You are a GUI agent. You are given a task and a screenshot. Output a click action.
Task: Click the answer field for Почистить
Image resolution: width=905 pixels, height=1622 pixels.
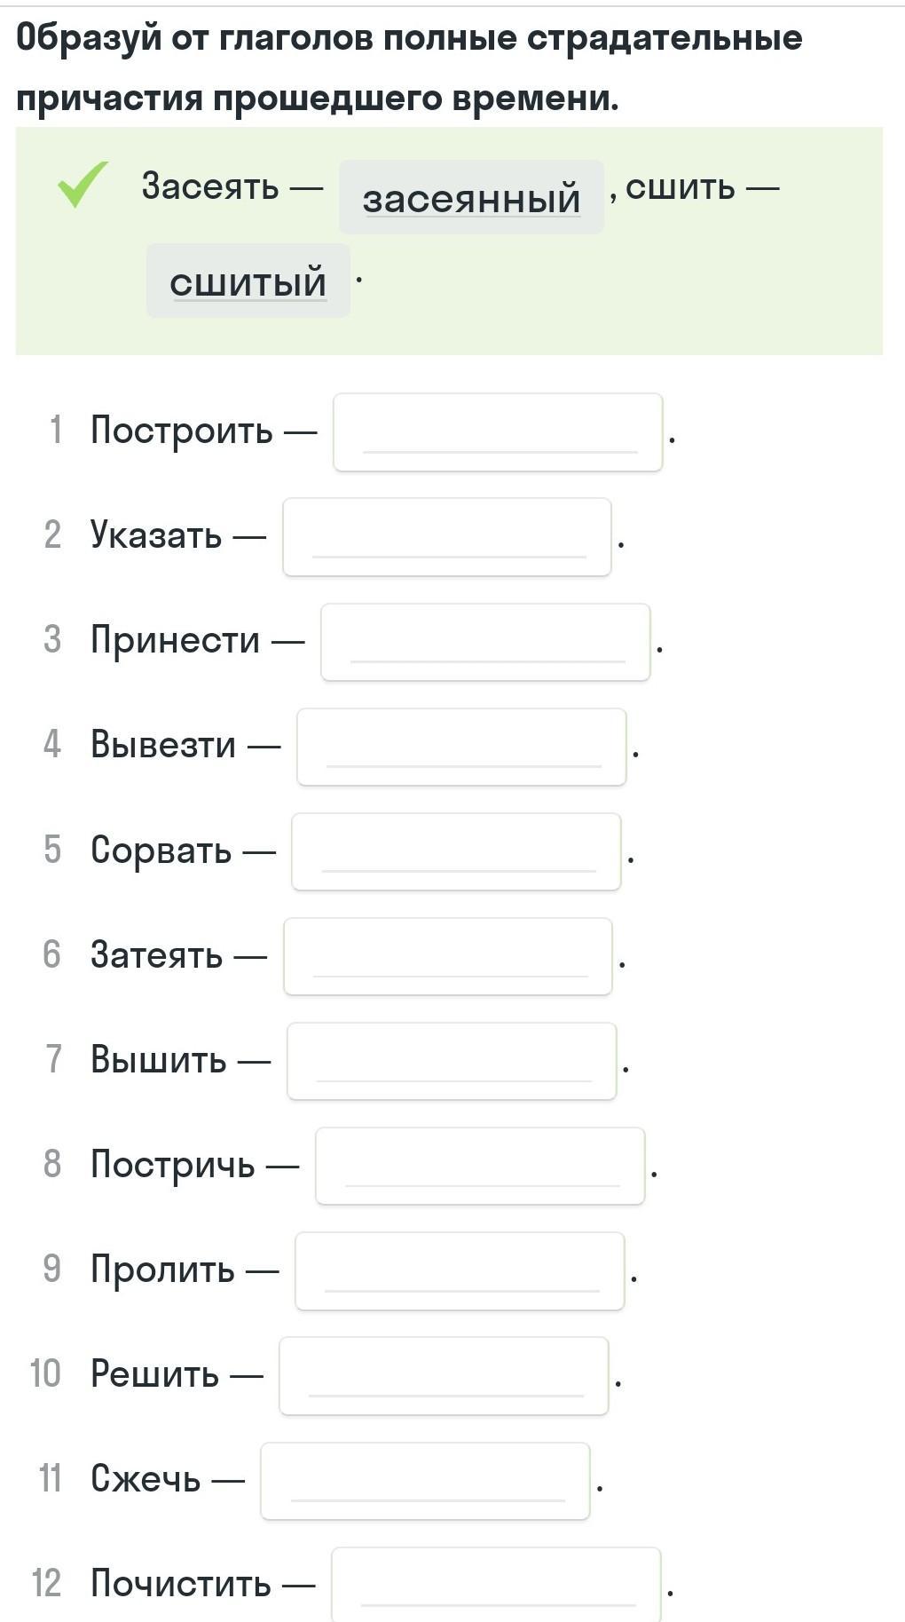(x=496, y=1585)
